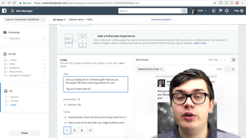Open ad preview in new window icon

[233, 60]
